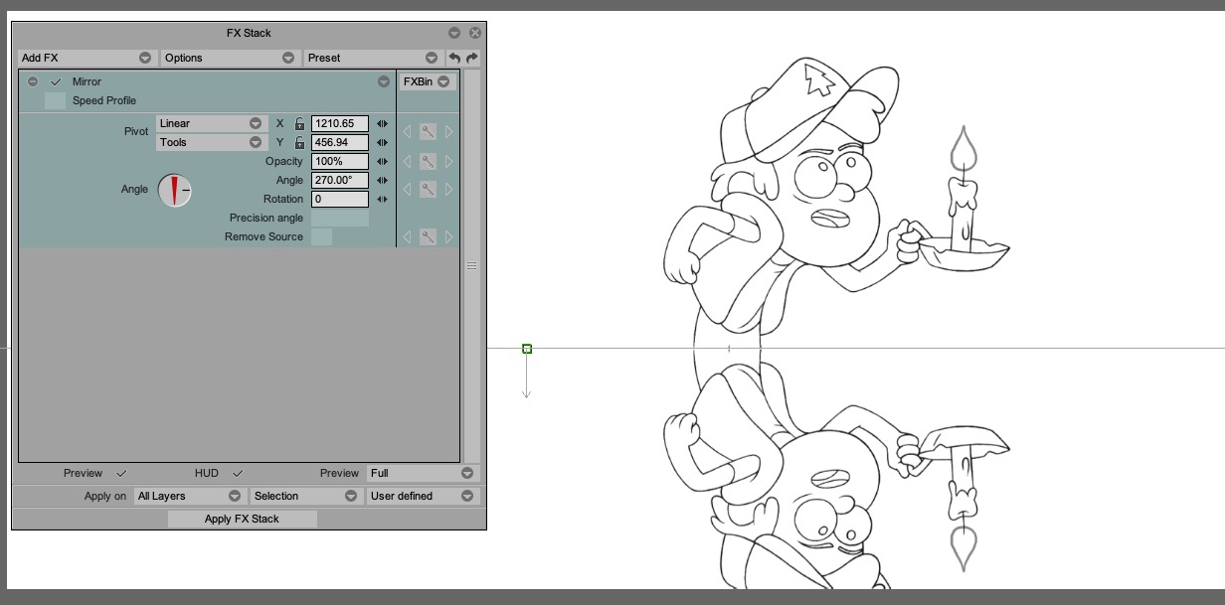Screen dimensions: 1225x605
Task: Redo the FX Stack change
Action: pos(471,58)
